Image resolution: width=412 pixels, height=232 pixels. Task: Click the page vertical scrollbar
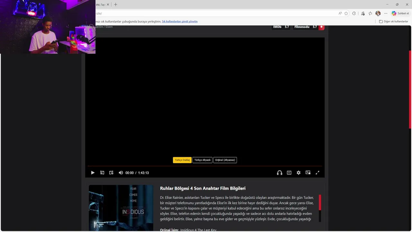pyautogui.click(x=410, y=89)
